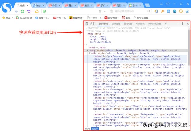
Task: Select the embed id="flags" node
Action: pyautogui.click(x=140, y=109)
